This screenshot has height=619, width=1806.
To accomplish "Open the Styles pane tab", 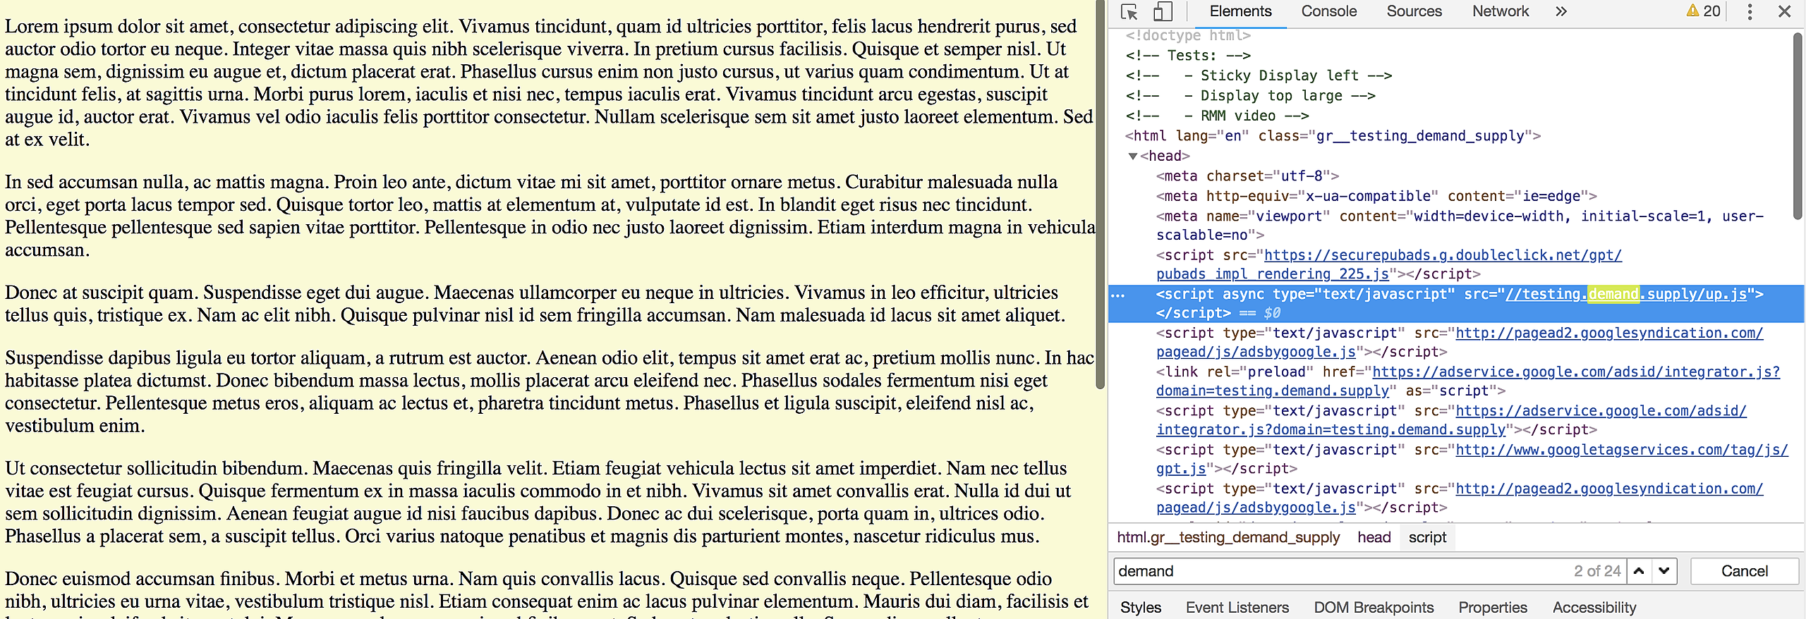I will [x=1140, y=607].
